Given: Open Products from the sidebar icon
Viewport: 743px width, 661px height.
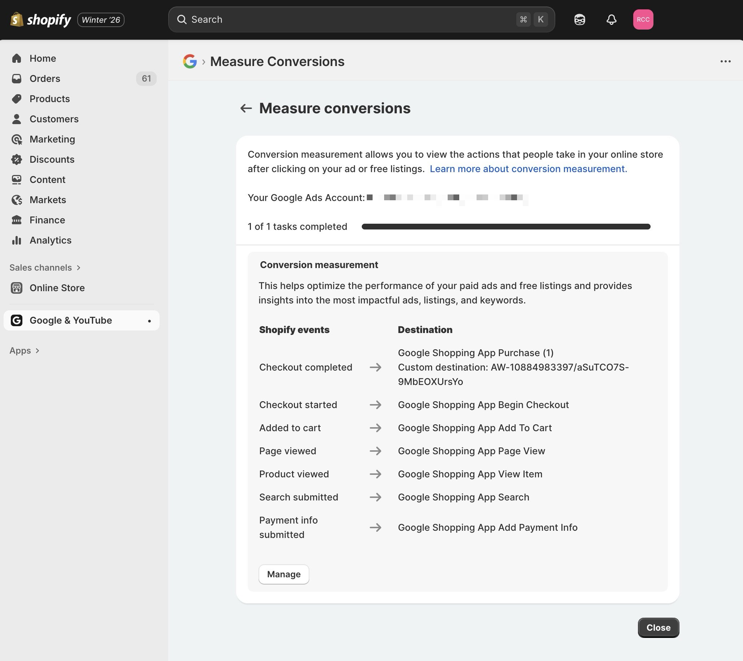Looking at the screenshot, I should coord(17,99).
